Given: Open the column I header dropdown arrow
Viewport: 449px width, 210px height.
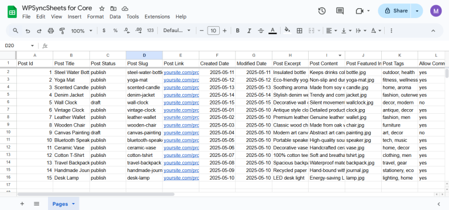Looking at the screenshot, I should click(x=340, y=55).
